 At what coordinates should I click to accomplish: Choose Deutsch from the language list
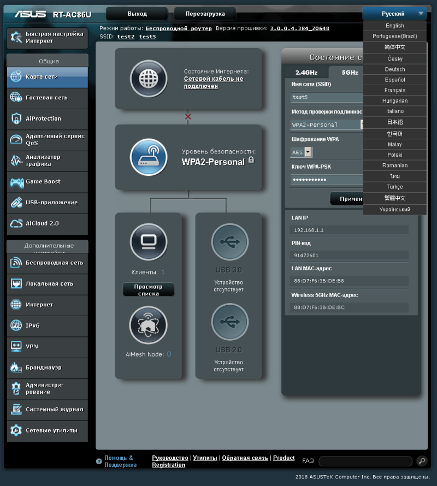[395, 69]
